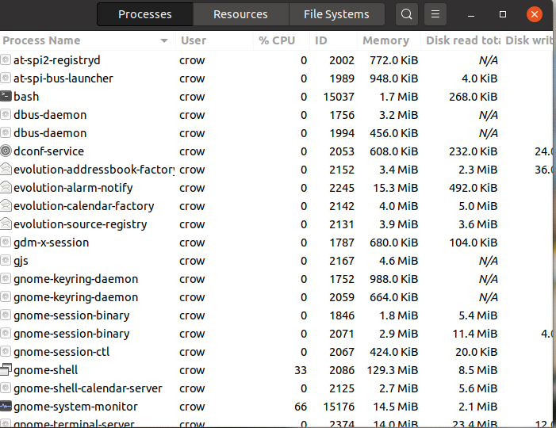556x428 pixels.
Task: Sort by Memory column header
Action: pyautogui.click(x=389, y=40)
